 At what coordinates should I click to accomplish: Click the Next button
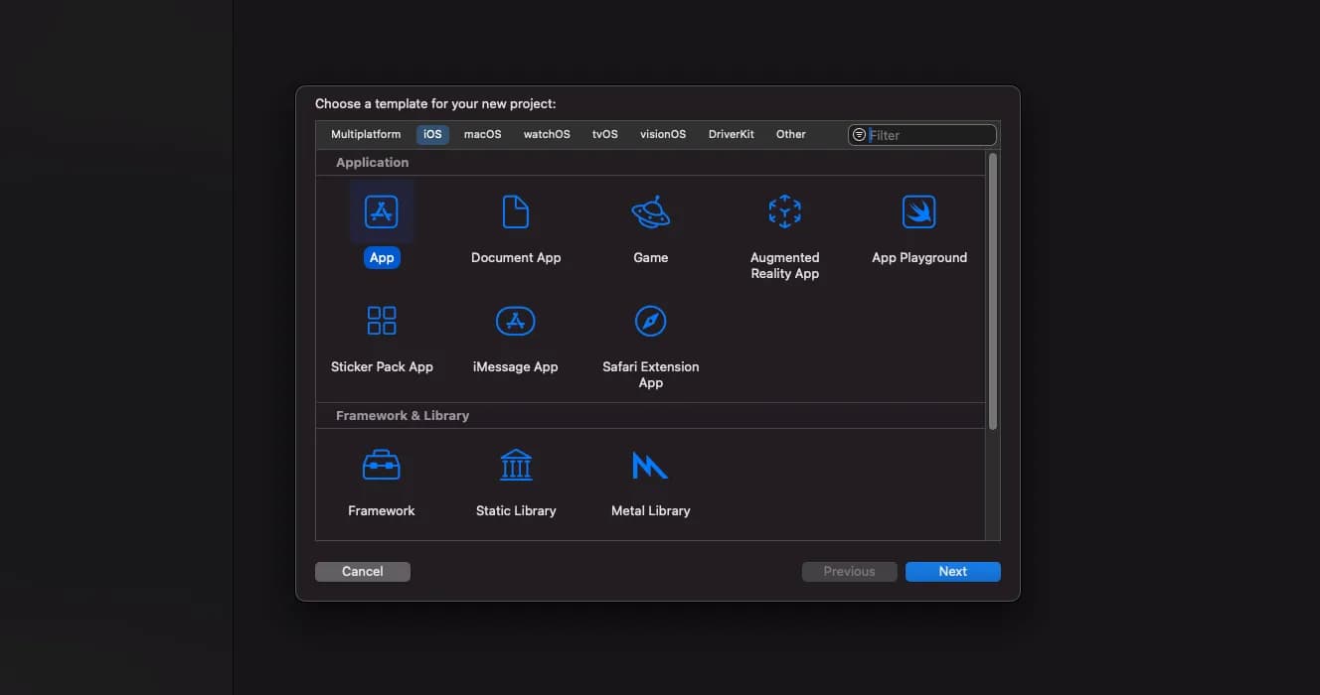952,572
